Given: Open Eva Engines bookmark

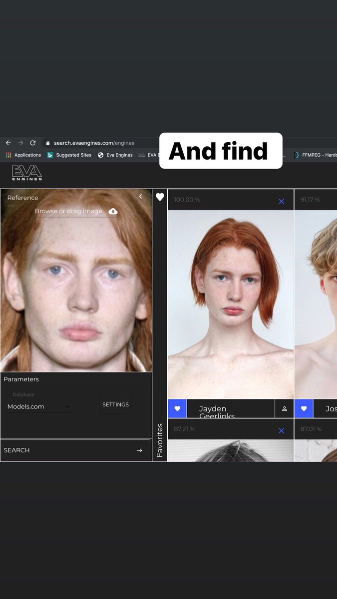Looking at the screenshot, I should (x=115, y=155).
